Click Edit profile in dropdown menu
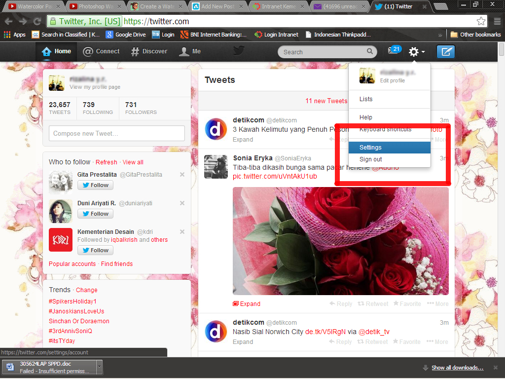The image size is (505, 379). click(392, 80)
